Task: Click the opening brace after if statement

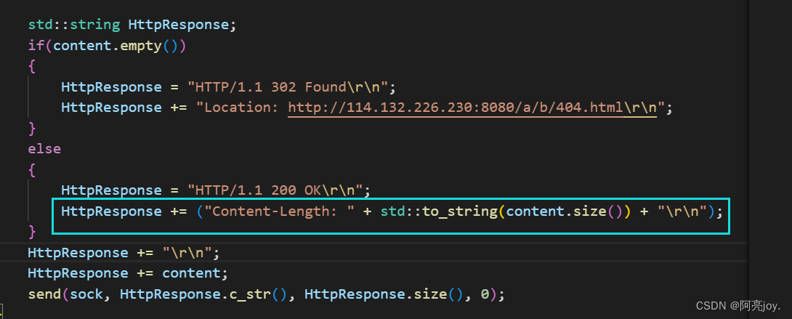Action: 32,66
